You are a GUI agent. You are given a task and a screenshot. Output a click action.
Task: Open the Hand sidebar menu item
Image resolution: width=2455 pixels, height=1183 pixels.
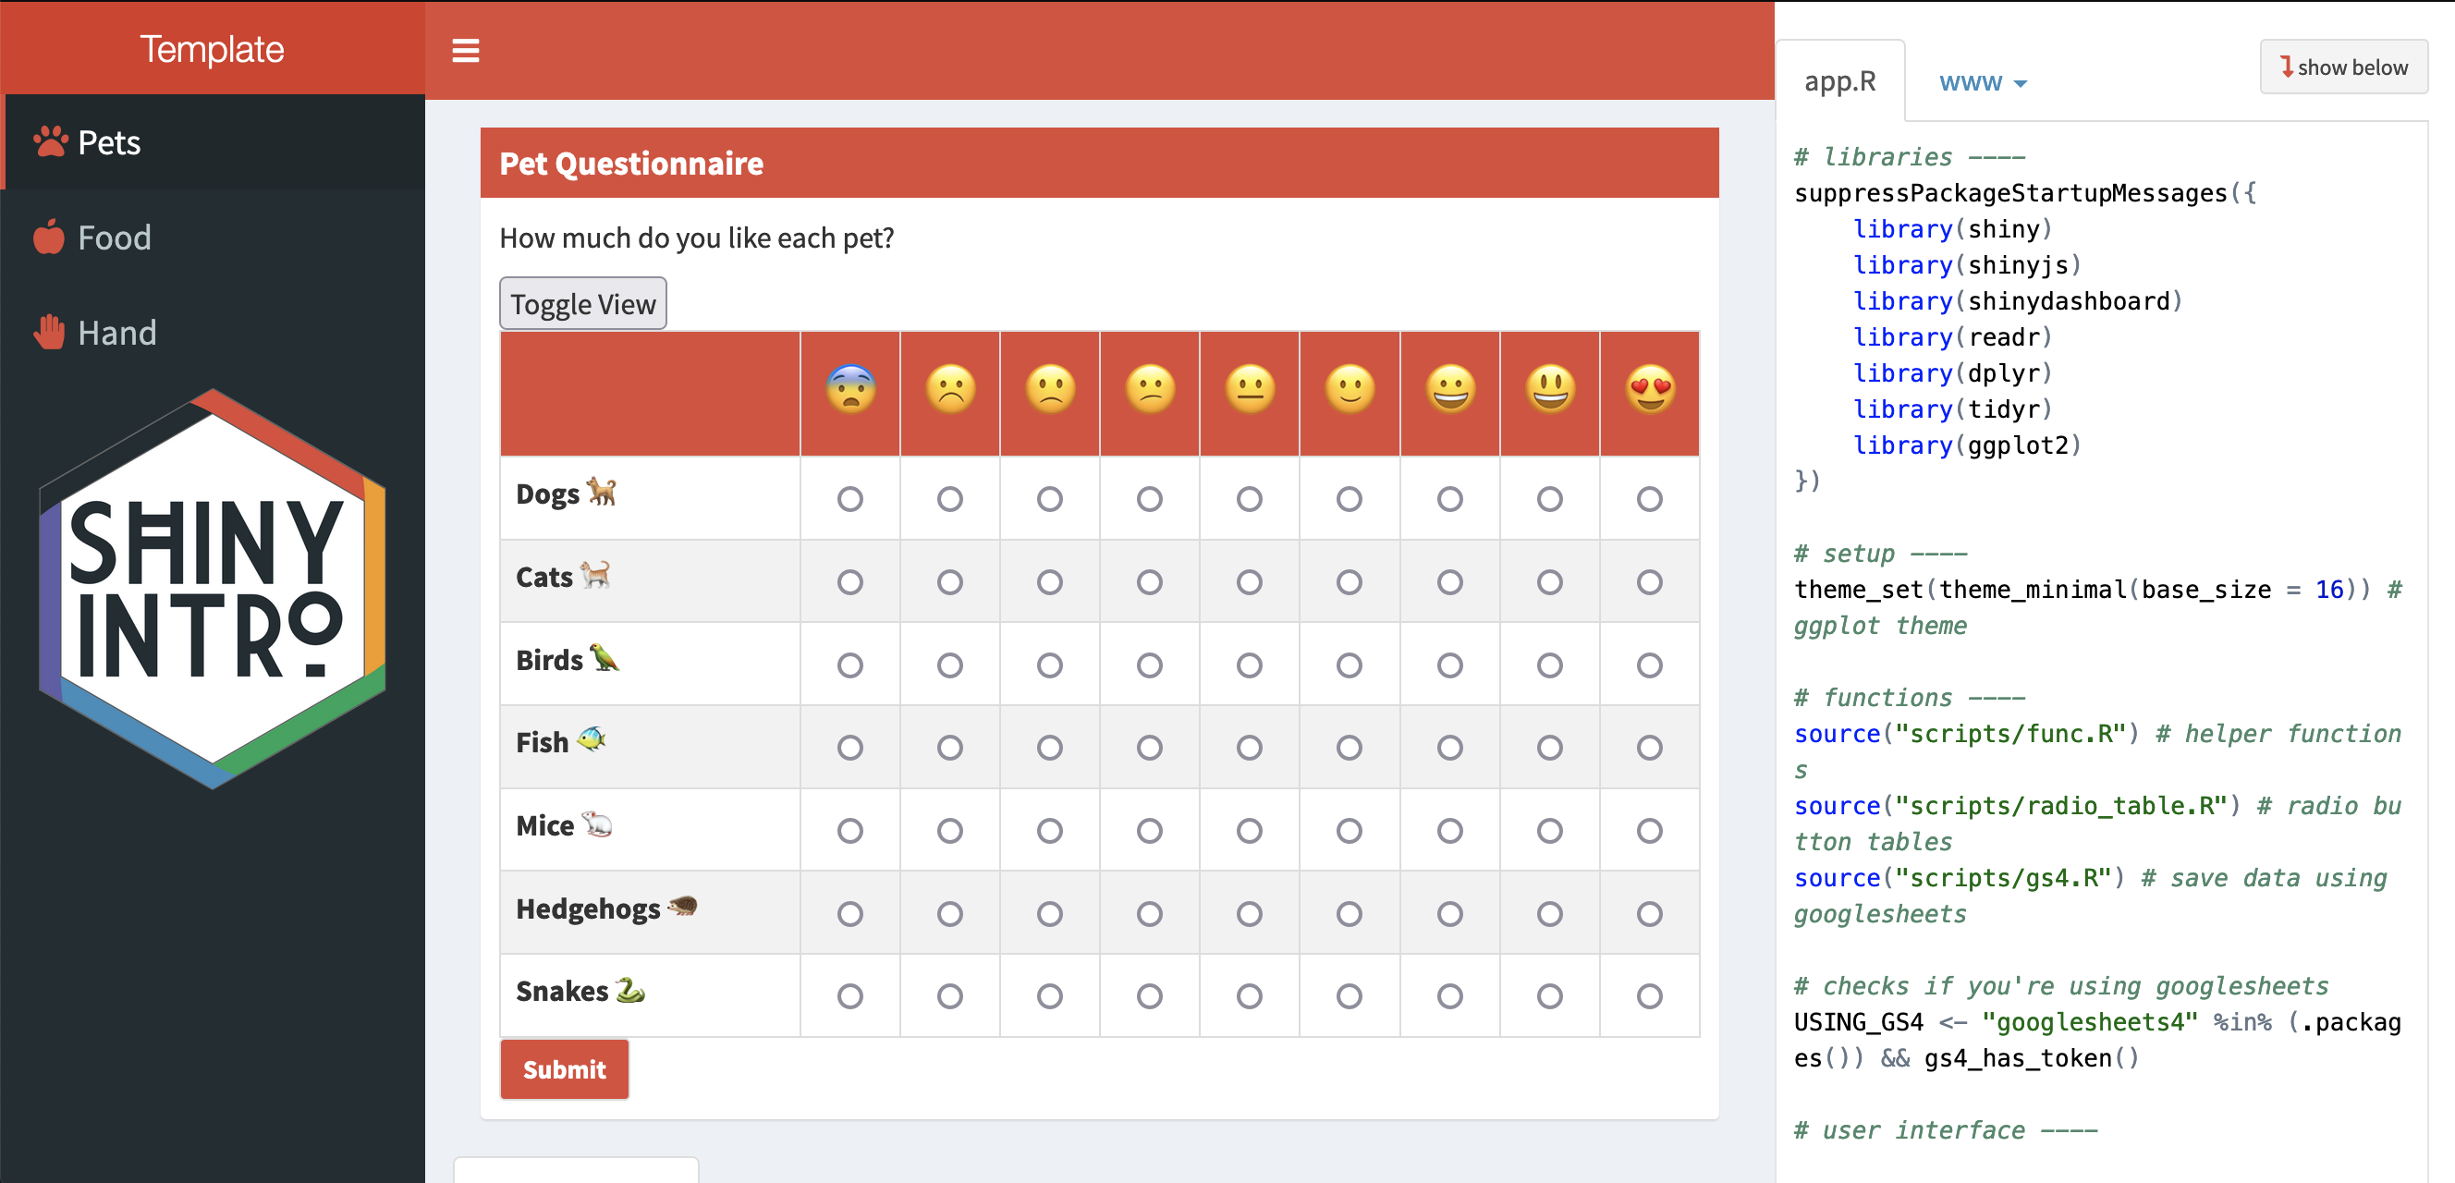click(213, 332)
